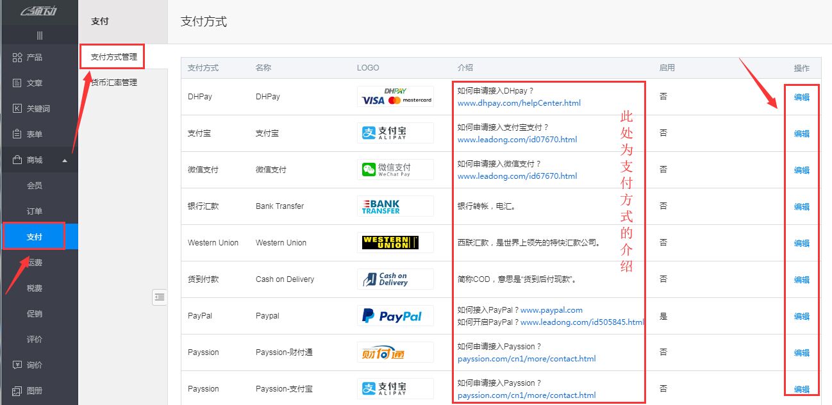Image resolution: width=832 pixels, height=405 pixels.
Task: Open 促销 under the 商城 menu
Action: point(35,314)
